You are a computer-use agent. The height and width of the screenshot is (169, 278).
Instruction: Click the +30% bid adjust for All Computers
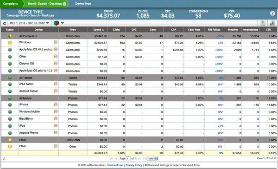tap(220, 36)
